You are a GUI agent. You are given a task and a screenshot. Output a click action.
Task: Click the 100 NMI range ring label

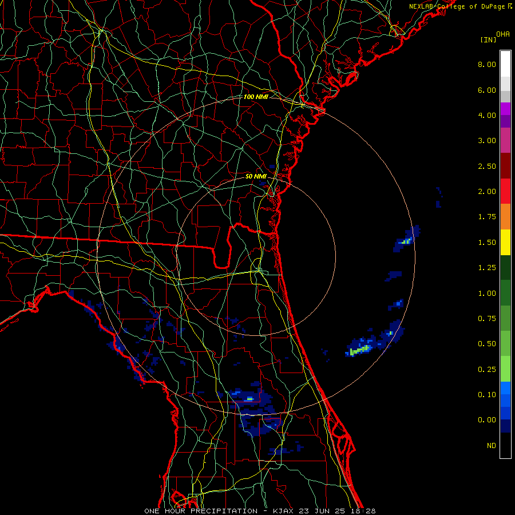point(256,97)
